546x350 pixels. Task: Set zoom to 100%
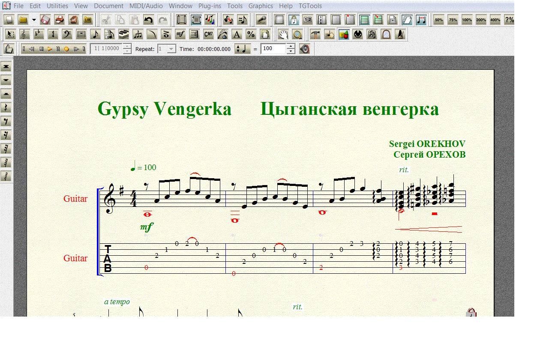(x=467, y=20)
